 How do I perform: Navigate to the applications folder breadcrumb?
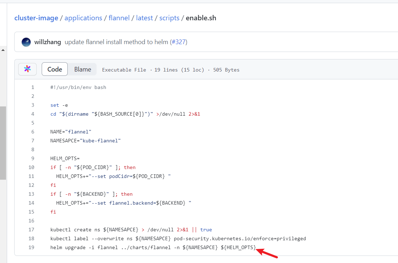click(83, 18)
